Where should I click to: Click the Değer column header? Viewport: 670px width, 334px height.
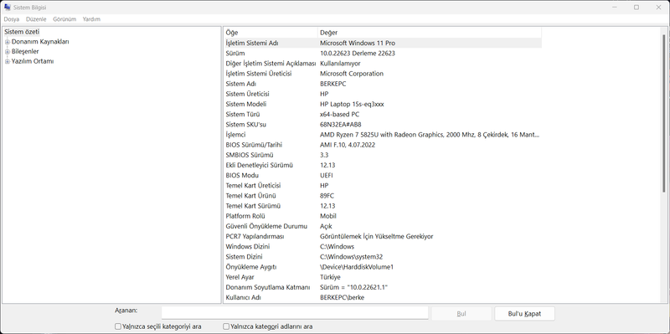(x=430, y=33)
